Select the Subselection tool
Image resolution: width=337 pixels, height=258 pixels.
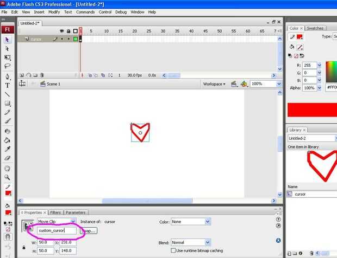pos(7,49)
